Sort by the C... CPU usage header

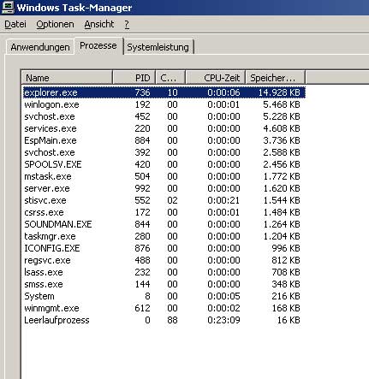coord(170,78)
